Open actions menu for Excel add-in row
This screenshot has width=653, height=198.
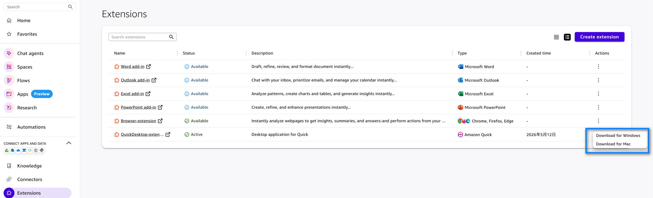(x=598, y=94)
